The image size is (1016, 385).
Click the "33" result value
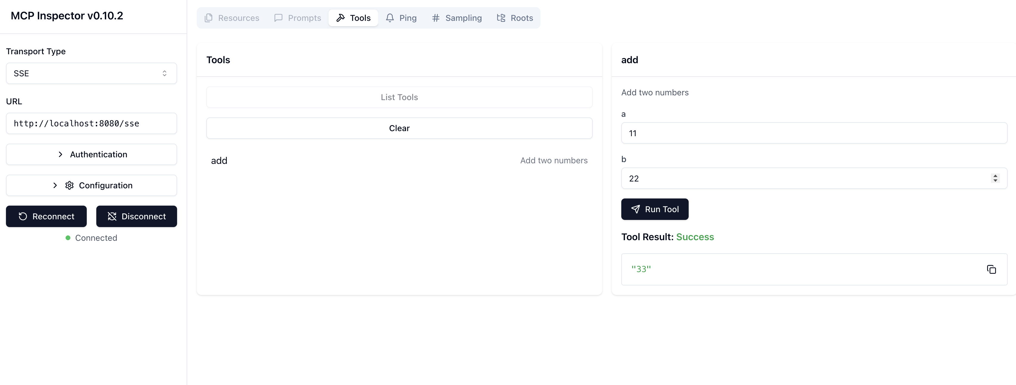(x=641, y=269)
